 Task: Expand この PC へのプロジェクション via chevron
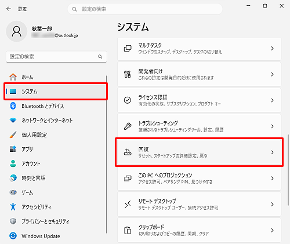(x=272, y=179)
